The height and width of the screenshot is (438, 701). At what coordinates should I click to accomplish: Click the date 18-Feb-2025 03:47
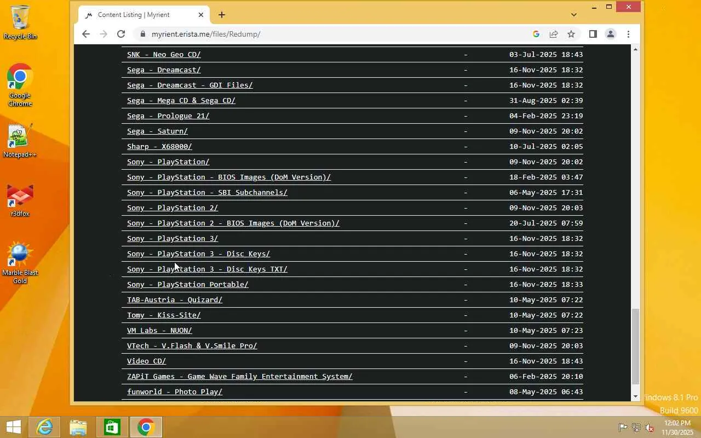(x=546, y=177)
